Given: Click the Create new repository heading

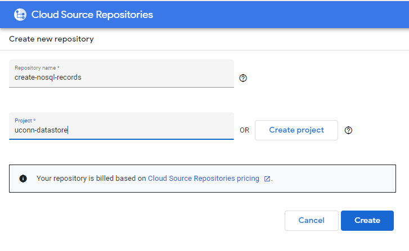Looking at the screenshot, I should (51, 39).
